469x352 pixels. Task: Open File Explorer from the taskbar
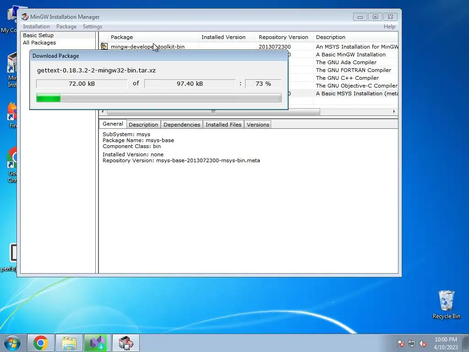point(69,343)
